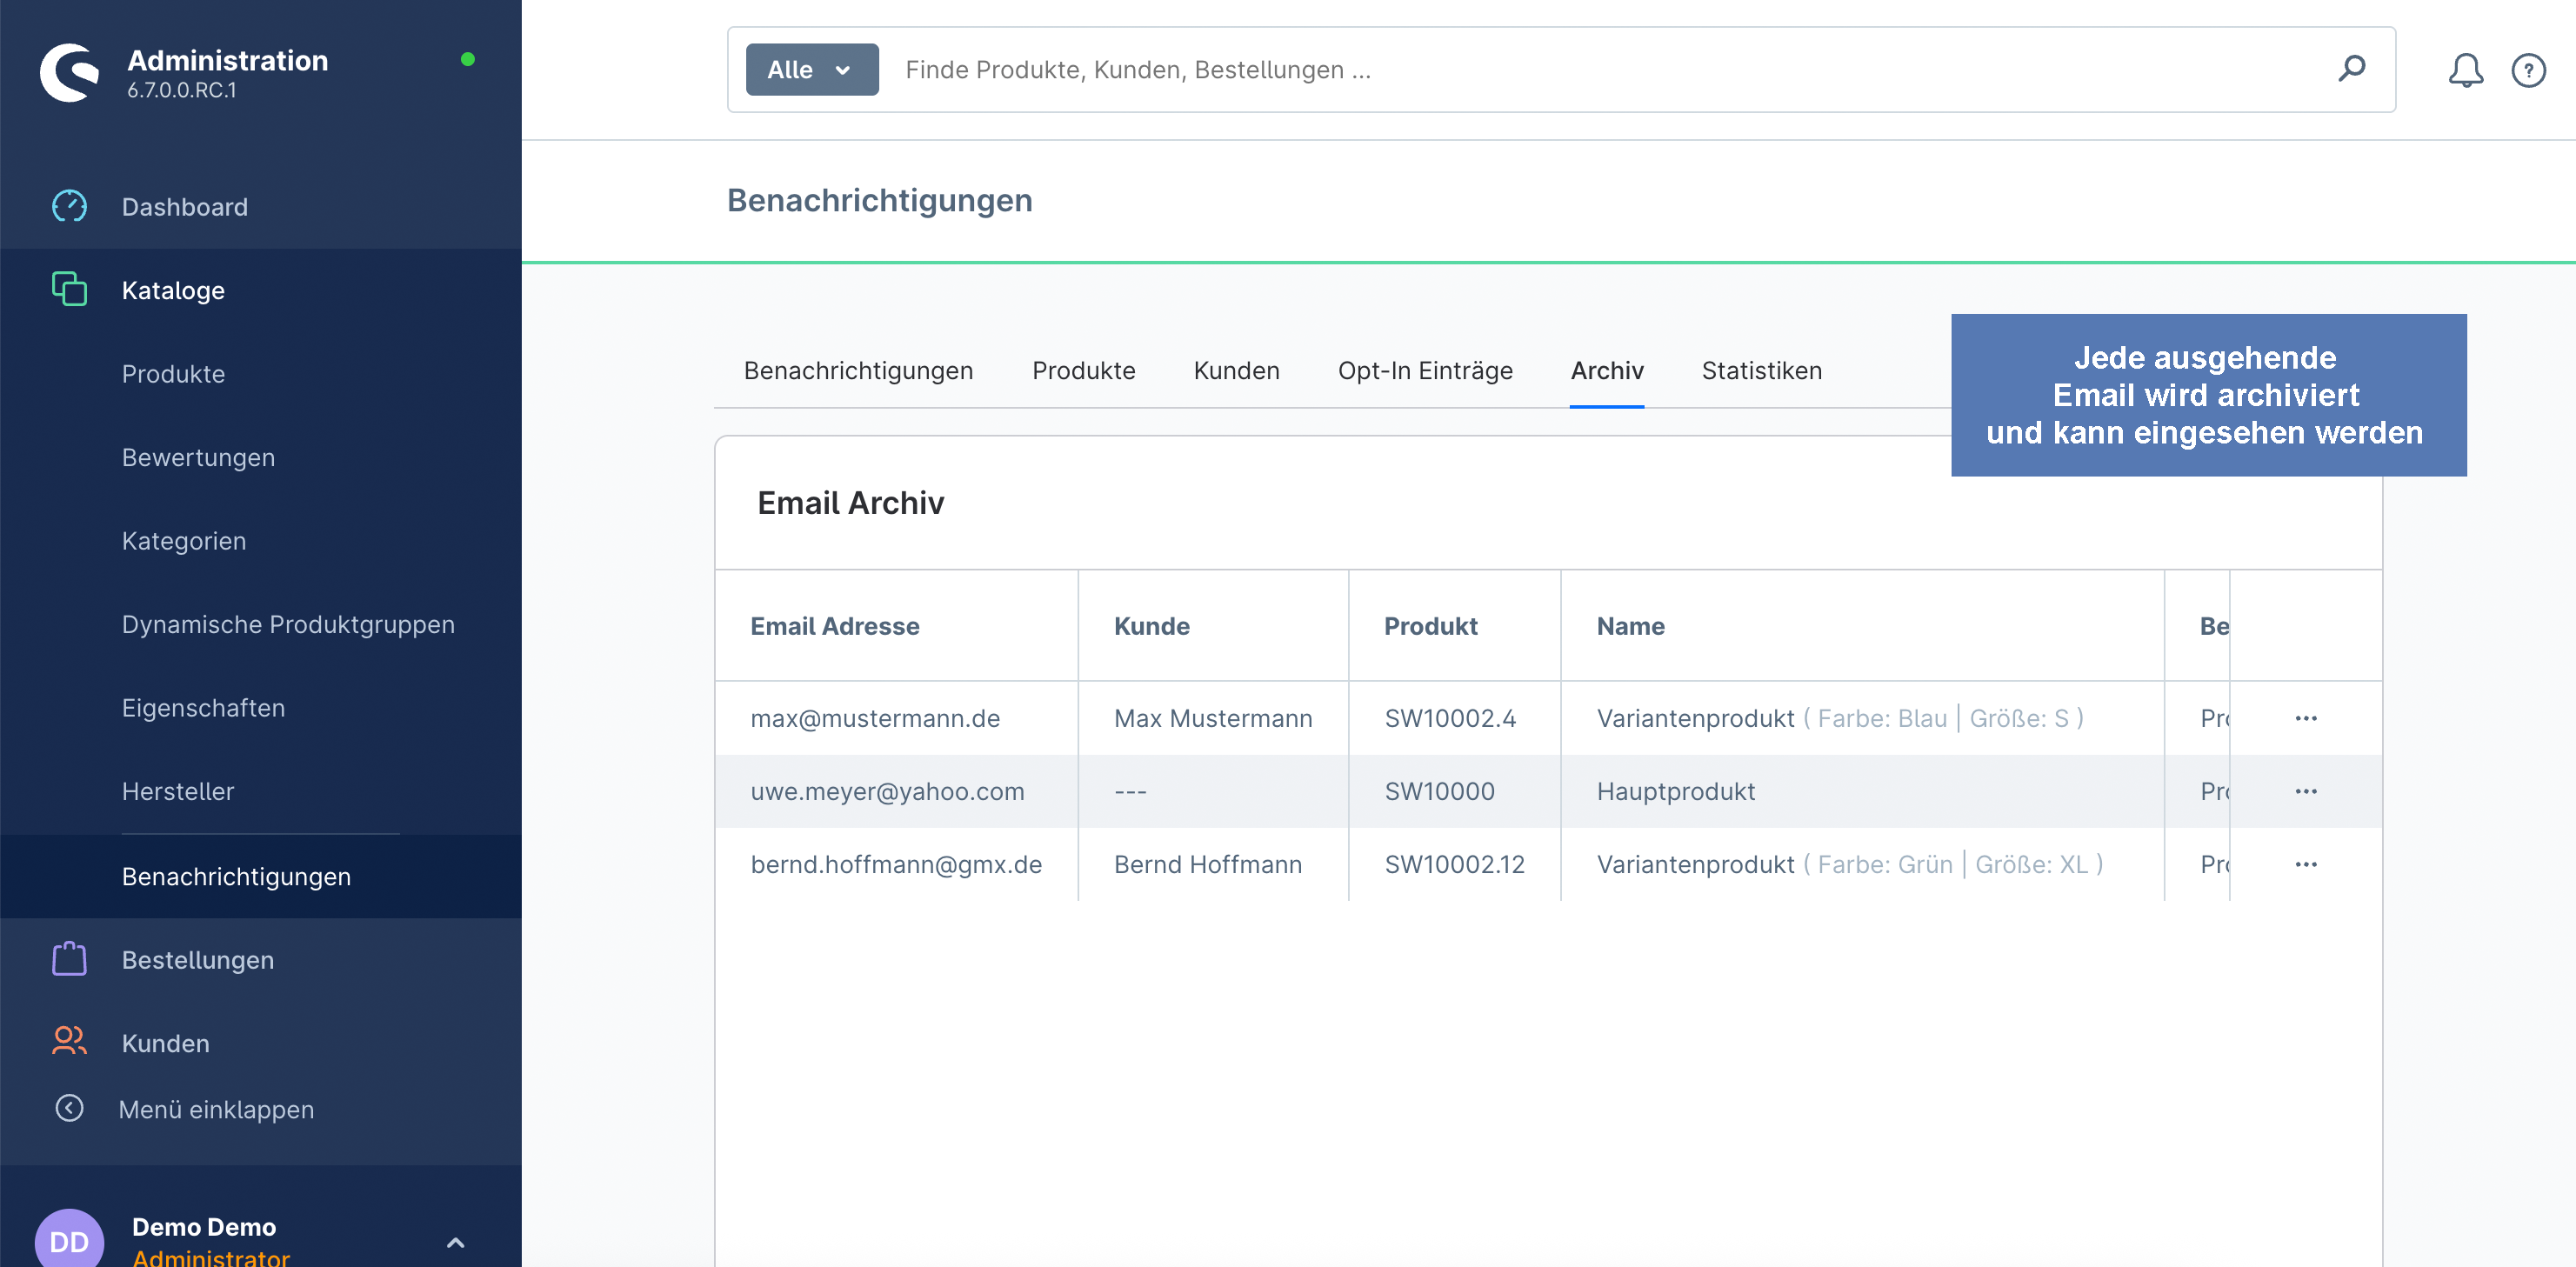Open the notifications bell icon
This screenshot has width=2576, height=1267.
(2466, 70)
